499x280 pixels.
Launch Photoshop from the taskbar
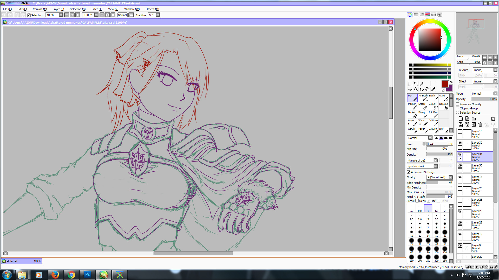[x=88, y=275]
